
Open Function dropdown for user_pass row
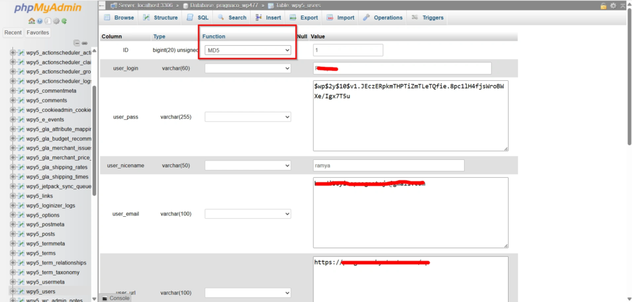tap(248, 117)
